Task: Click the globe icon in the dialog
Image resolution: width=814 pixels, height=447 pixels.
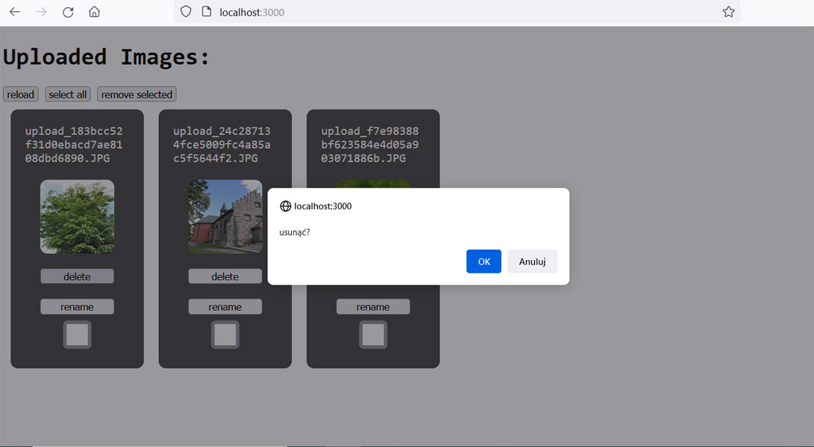Action: point(285,206)
